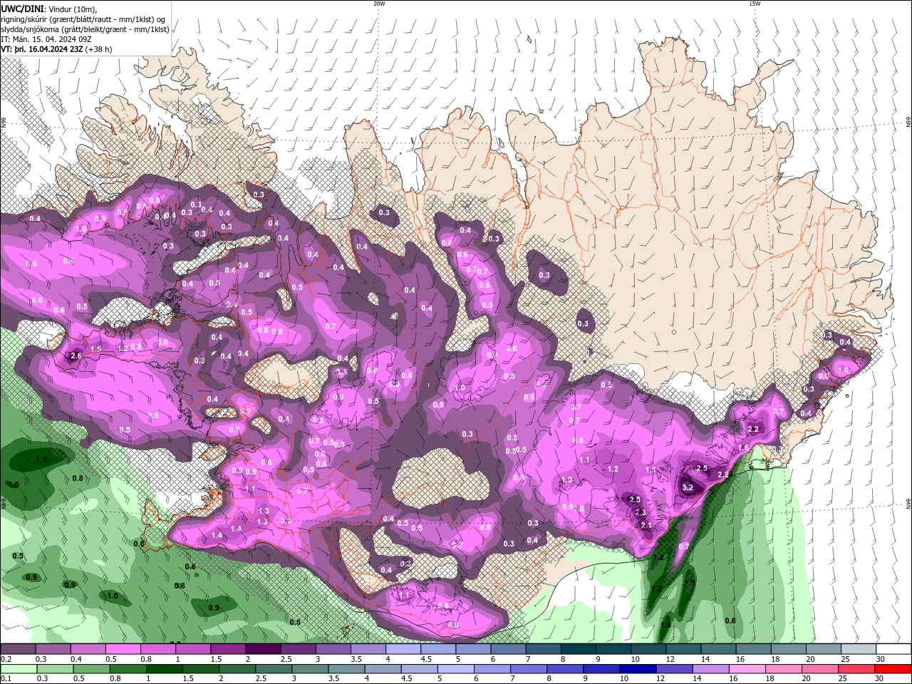Image resolution: width=912 pixels, height=684 pixels.
Task: Click the valid time line 'VT: þri. 16.04.2024 23Z'
Action: pyautogui.click(x=41, y=49)
